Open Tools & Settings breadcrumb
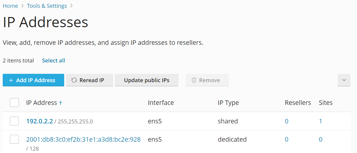This screenshot has width=357, height=153. (47, 6)
